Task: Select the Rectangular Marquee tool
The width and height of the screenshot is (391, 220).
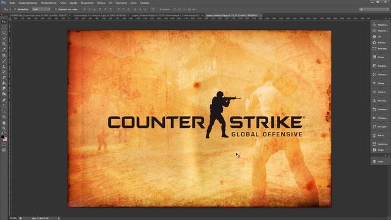Action: tap(4, 28)
